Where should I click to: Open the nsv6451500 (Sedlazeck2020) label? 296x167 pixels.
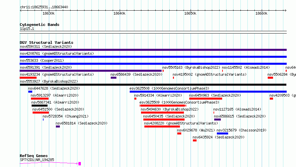tap(58, 109)
